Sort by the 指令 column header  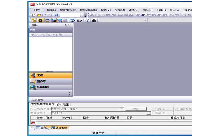[93, 118]
